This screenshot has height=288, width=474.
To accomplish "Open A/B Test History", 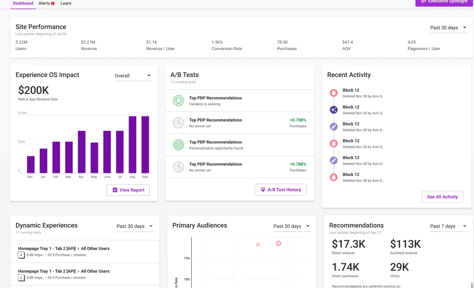I will coord(280,189).
